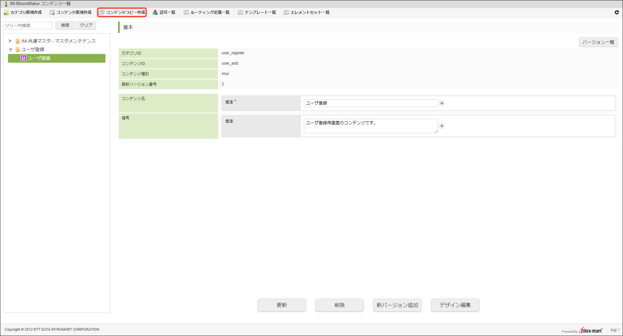Select IM-共通マスタ - マスタメンテナンス tree item
623x336 pixels.
tap(58, 41)
